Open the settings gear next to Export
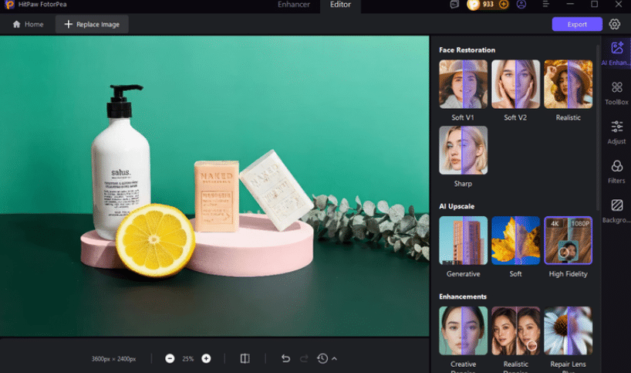This screenshot has height=373, width=631. pos(615,24)
